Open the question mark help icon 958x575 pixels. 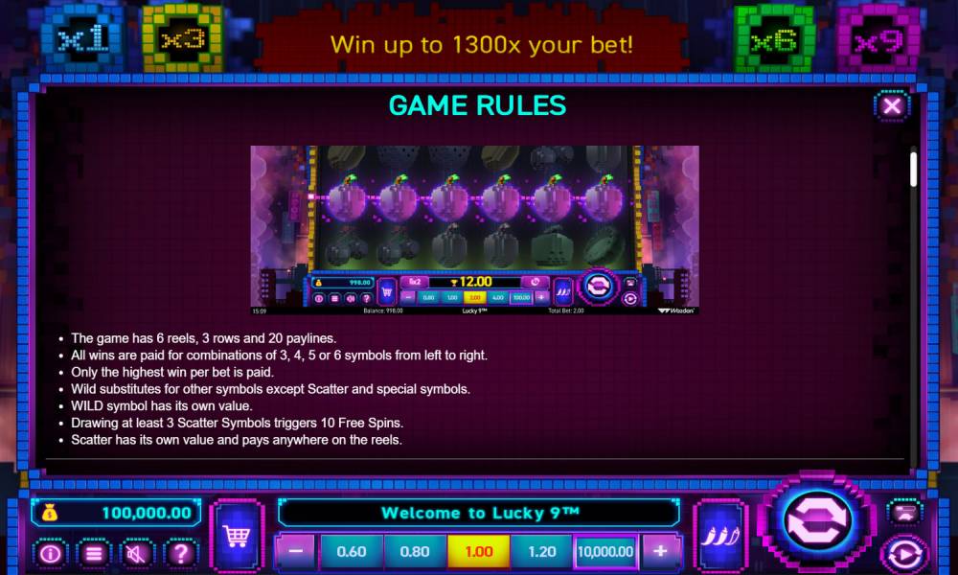[181, 554]
